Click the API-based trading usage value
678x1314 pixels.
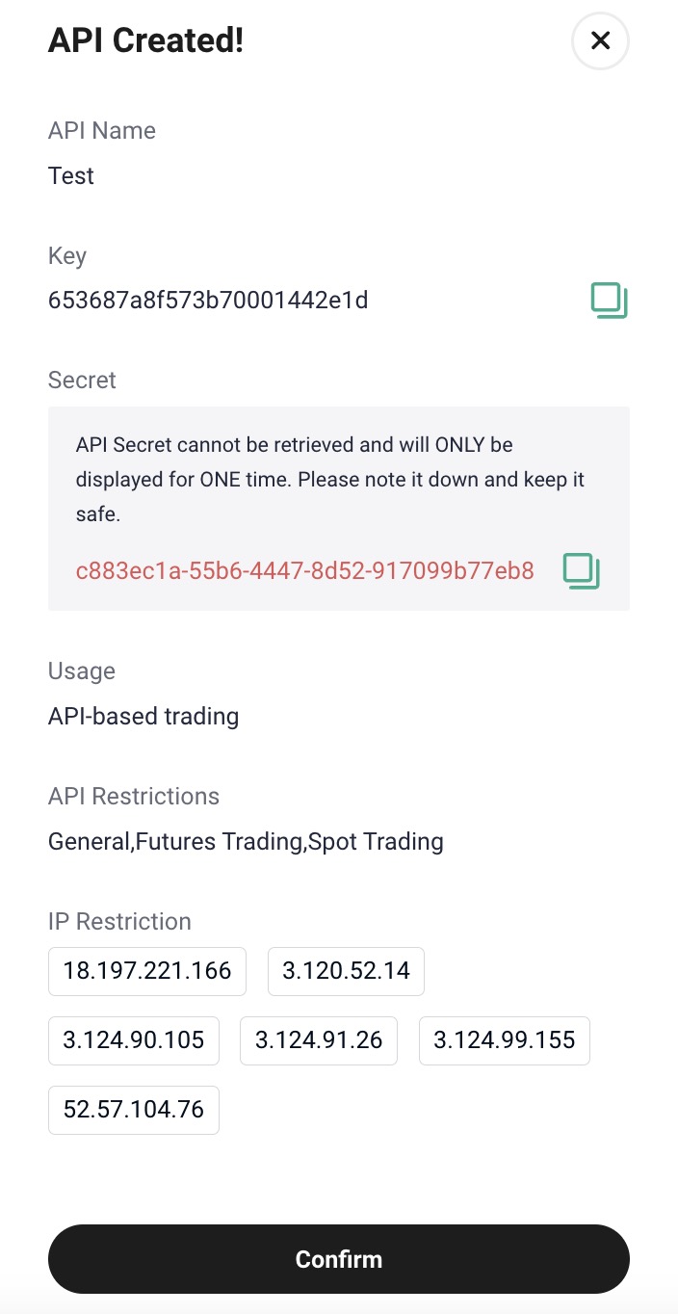(x=143, y=717)
